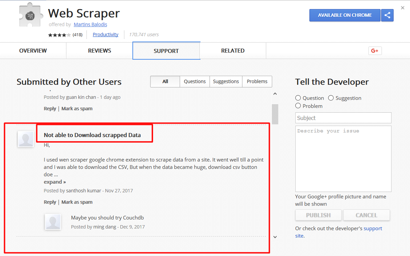Click ming dang's avatar picture
Screen dimensions: 410x256
(53, 222)
